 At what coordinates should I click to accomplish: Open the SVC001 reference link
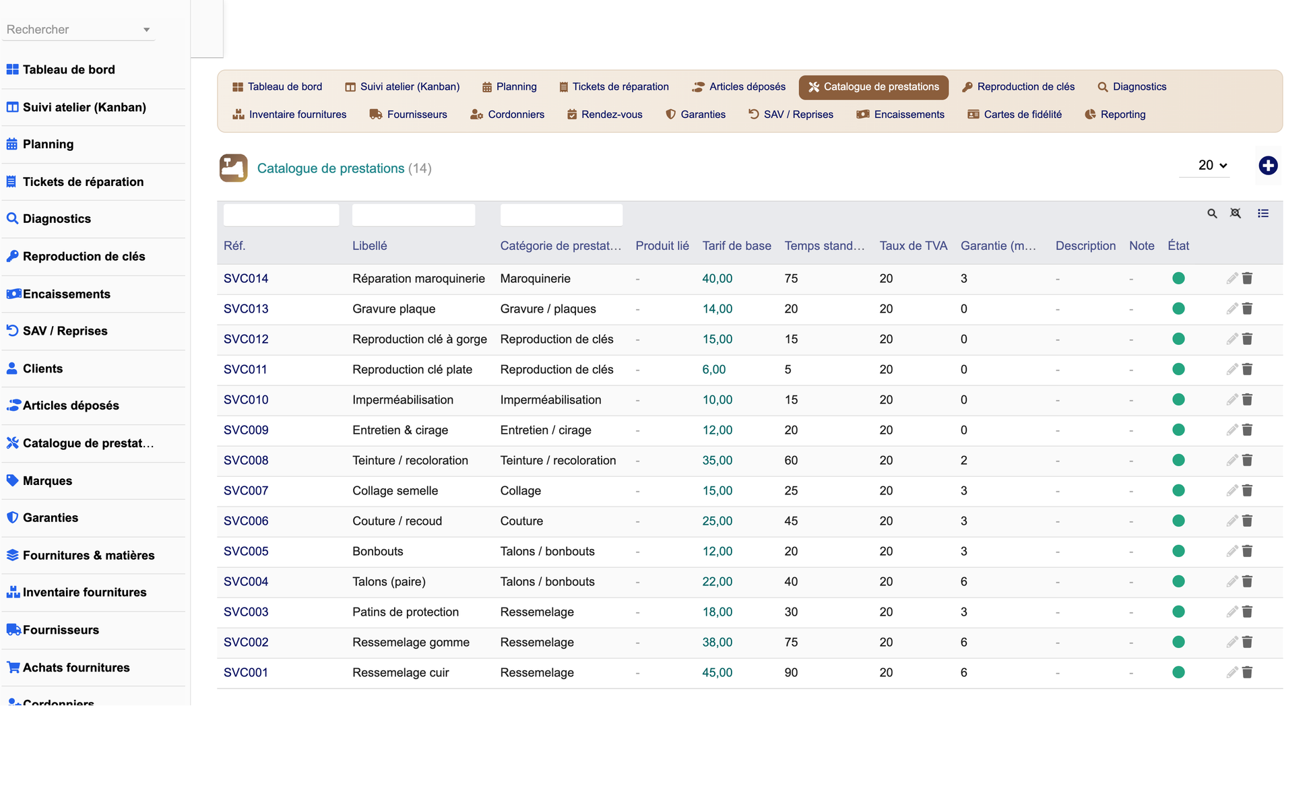[x=246, y=672]
